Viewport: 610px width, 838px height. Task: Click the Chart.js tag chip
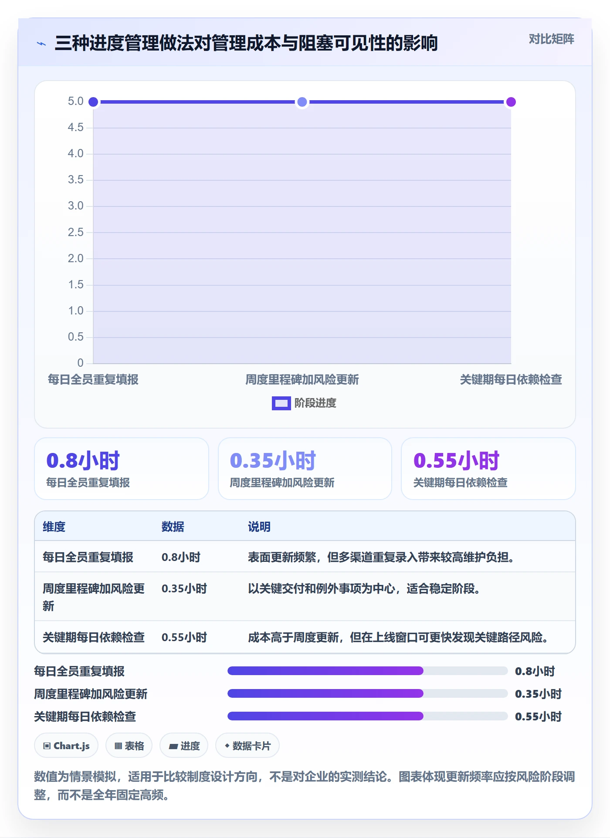coord(66,746)
